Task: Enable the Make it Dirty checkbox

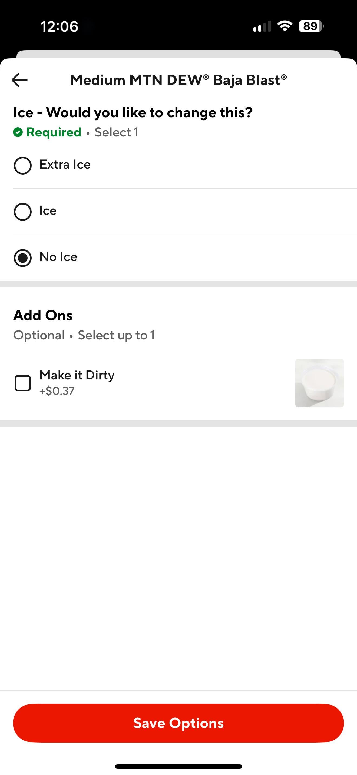Action: tap(22, 383)
